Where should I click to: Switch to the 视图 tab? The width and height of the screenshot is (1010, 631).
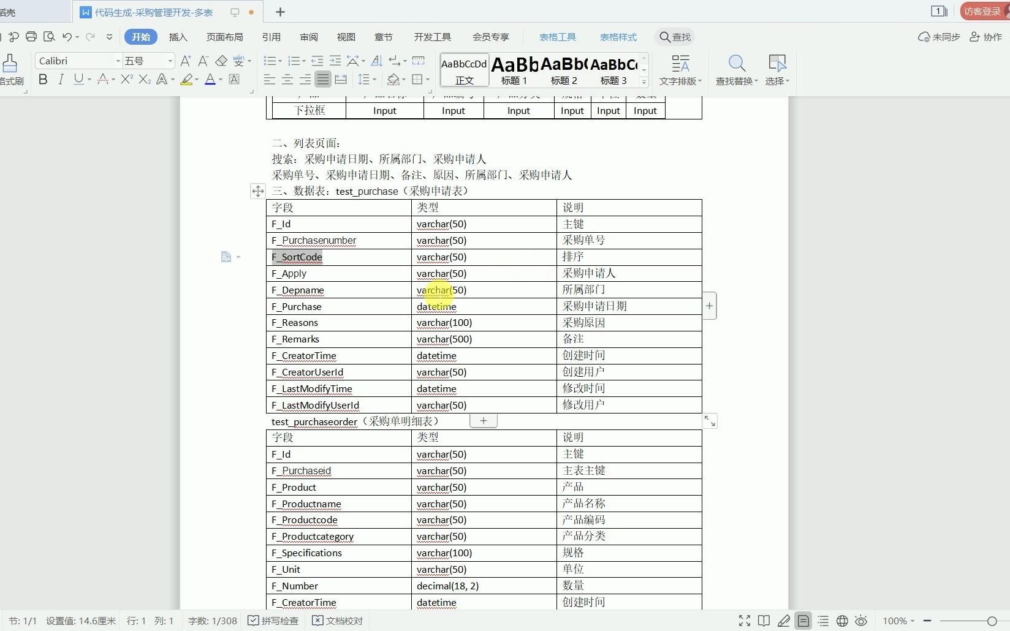coord(346,37)
